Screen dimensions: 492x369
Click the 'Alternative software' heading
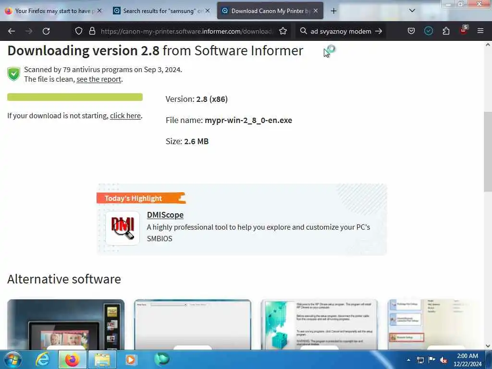(64, 279)
